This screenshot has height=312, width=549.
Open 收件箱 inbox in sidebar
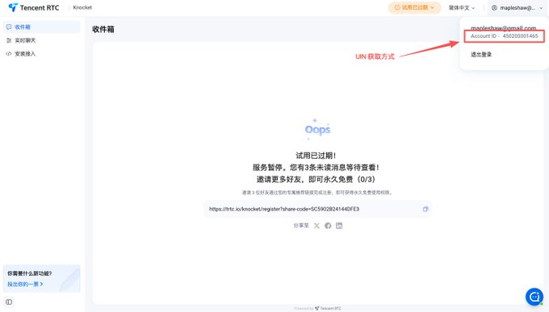[x=41, y=27]
